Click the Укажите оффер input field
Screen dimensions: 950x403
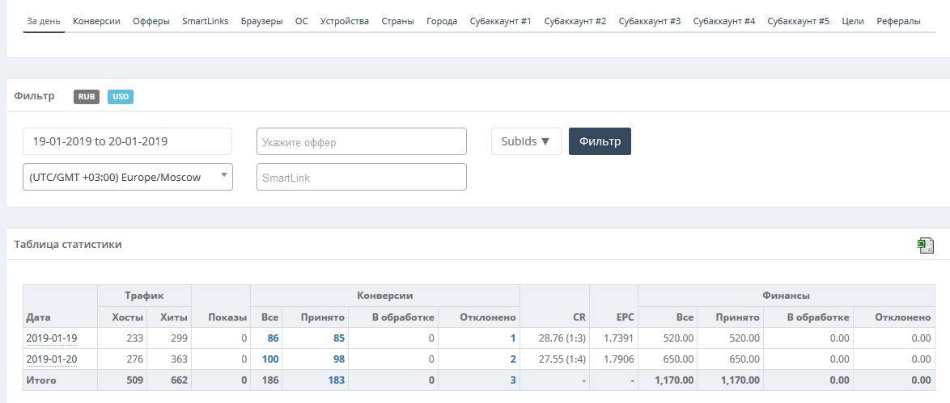point(362,141)
